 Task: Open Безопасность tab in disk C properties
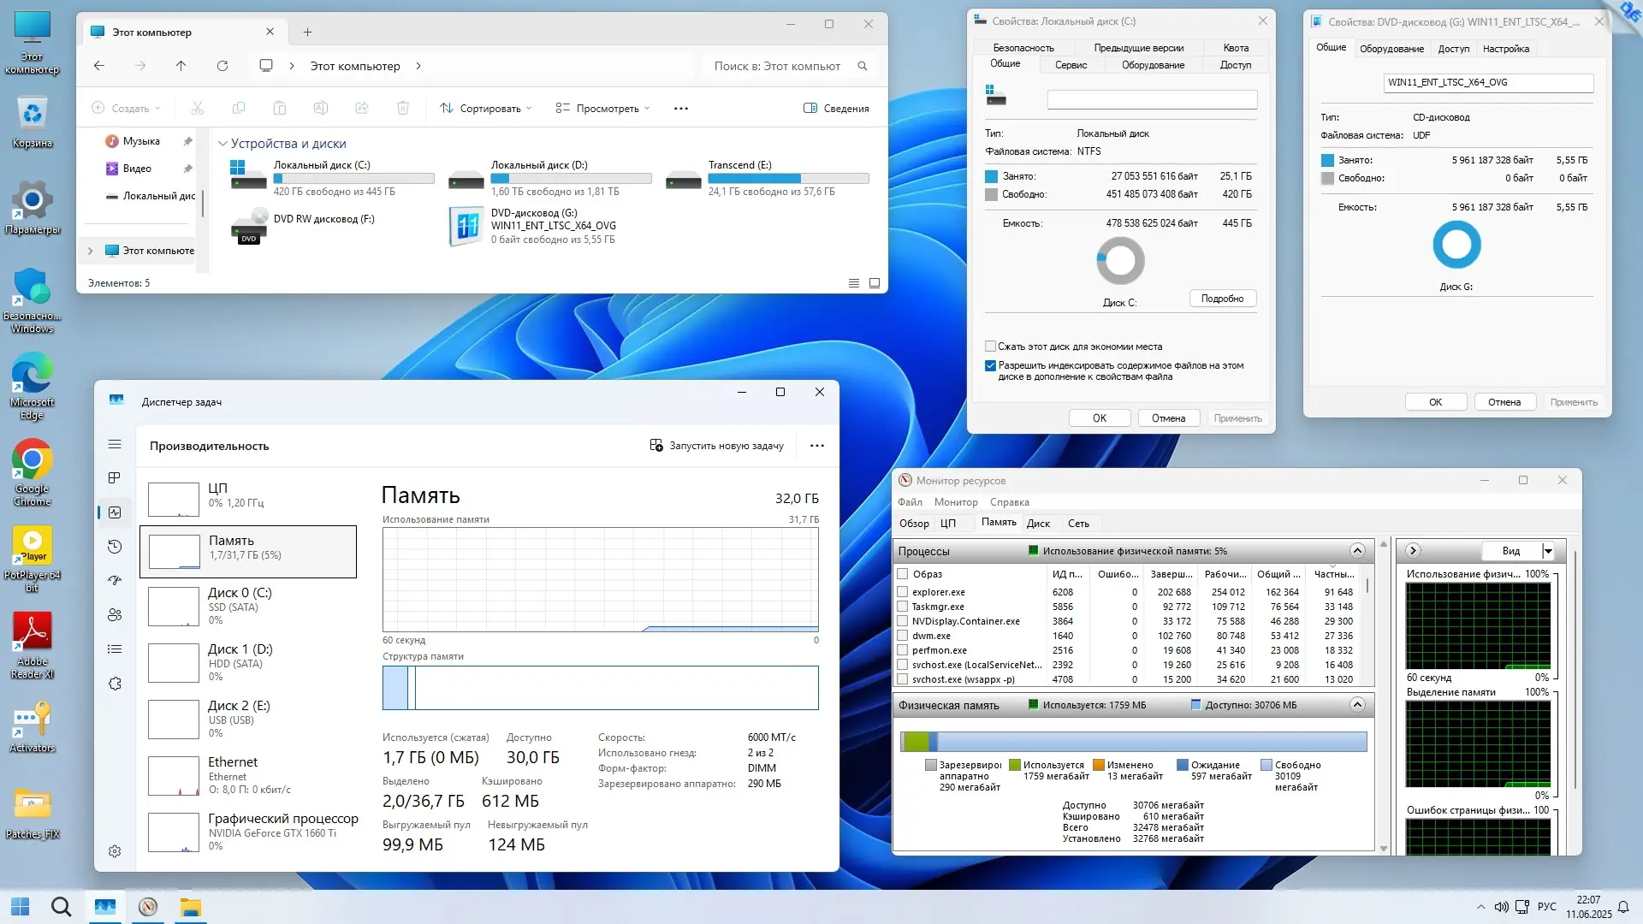click(x=1023, y=48)
